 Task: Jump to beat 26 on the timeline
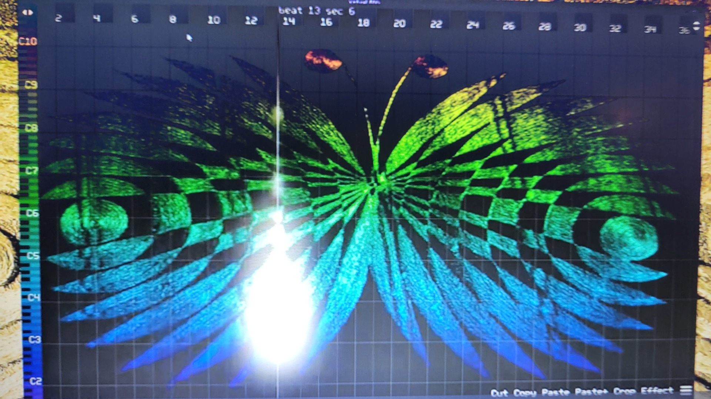pos(509,26)
